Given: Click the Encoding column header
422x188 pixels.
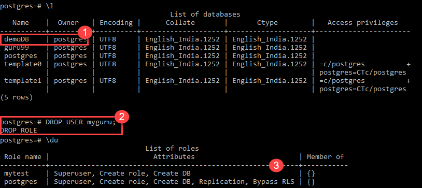Looking at the screenshot, I should pyautogui.click(x=116, y=23).
